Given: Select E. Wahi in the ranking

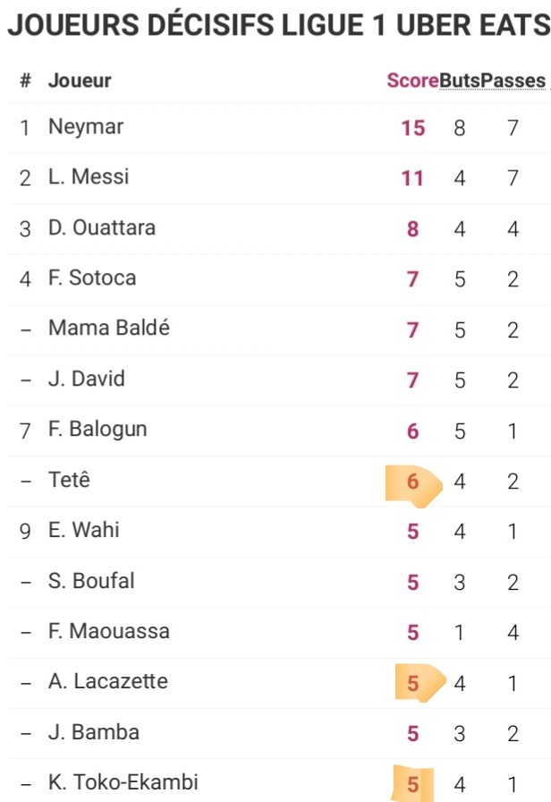Looking at the screenshot, I should pos(84,530).
